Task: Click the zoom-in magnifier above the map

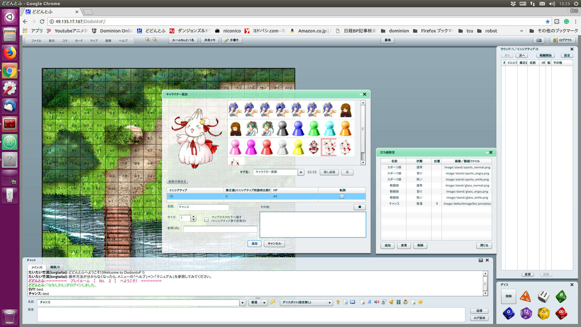Action: (148, 40)
